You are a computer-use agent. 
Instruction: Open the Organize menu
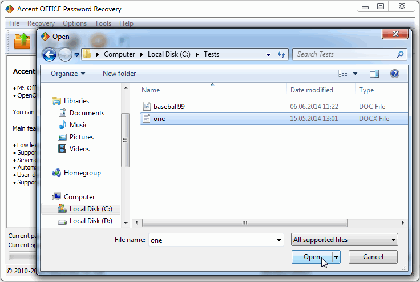(x=68, y=74)
